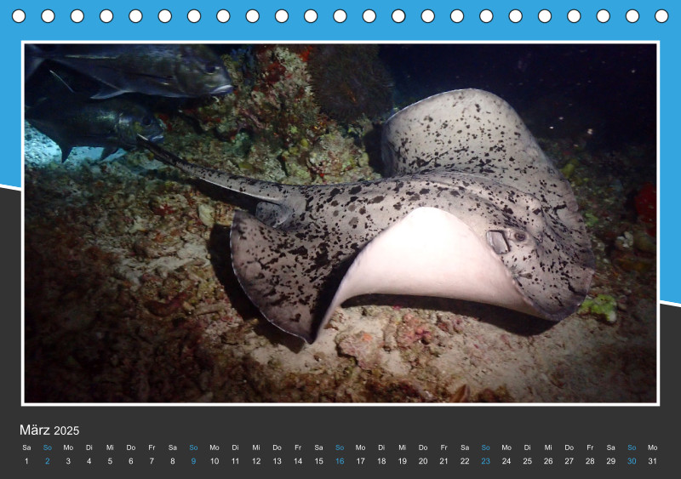
Task: Click the So label above date 2
Action: [48, 448]
